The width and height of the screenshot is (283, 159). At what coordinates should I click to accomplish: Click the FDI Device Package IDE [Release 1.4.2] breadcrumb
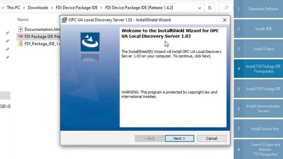coord(139,8)
